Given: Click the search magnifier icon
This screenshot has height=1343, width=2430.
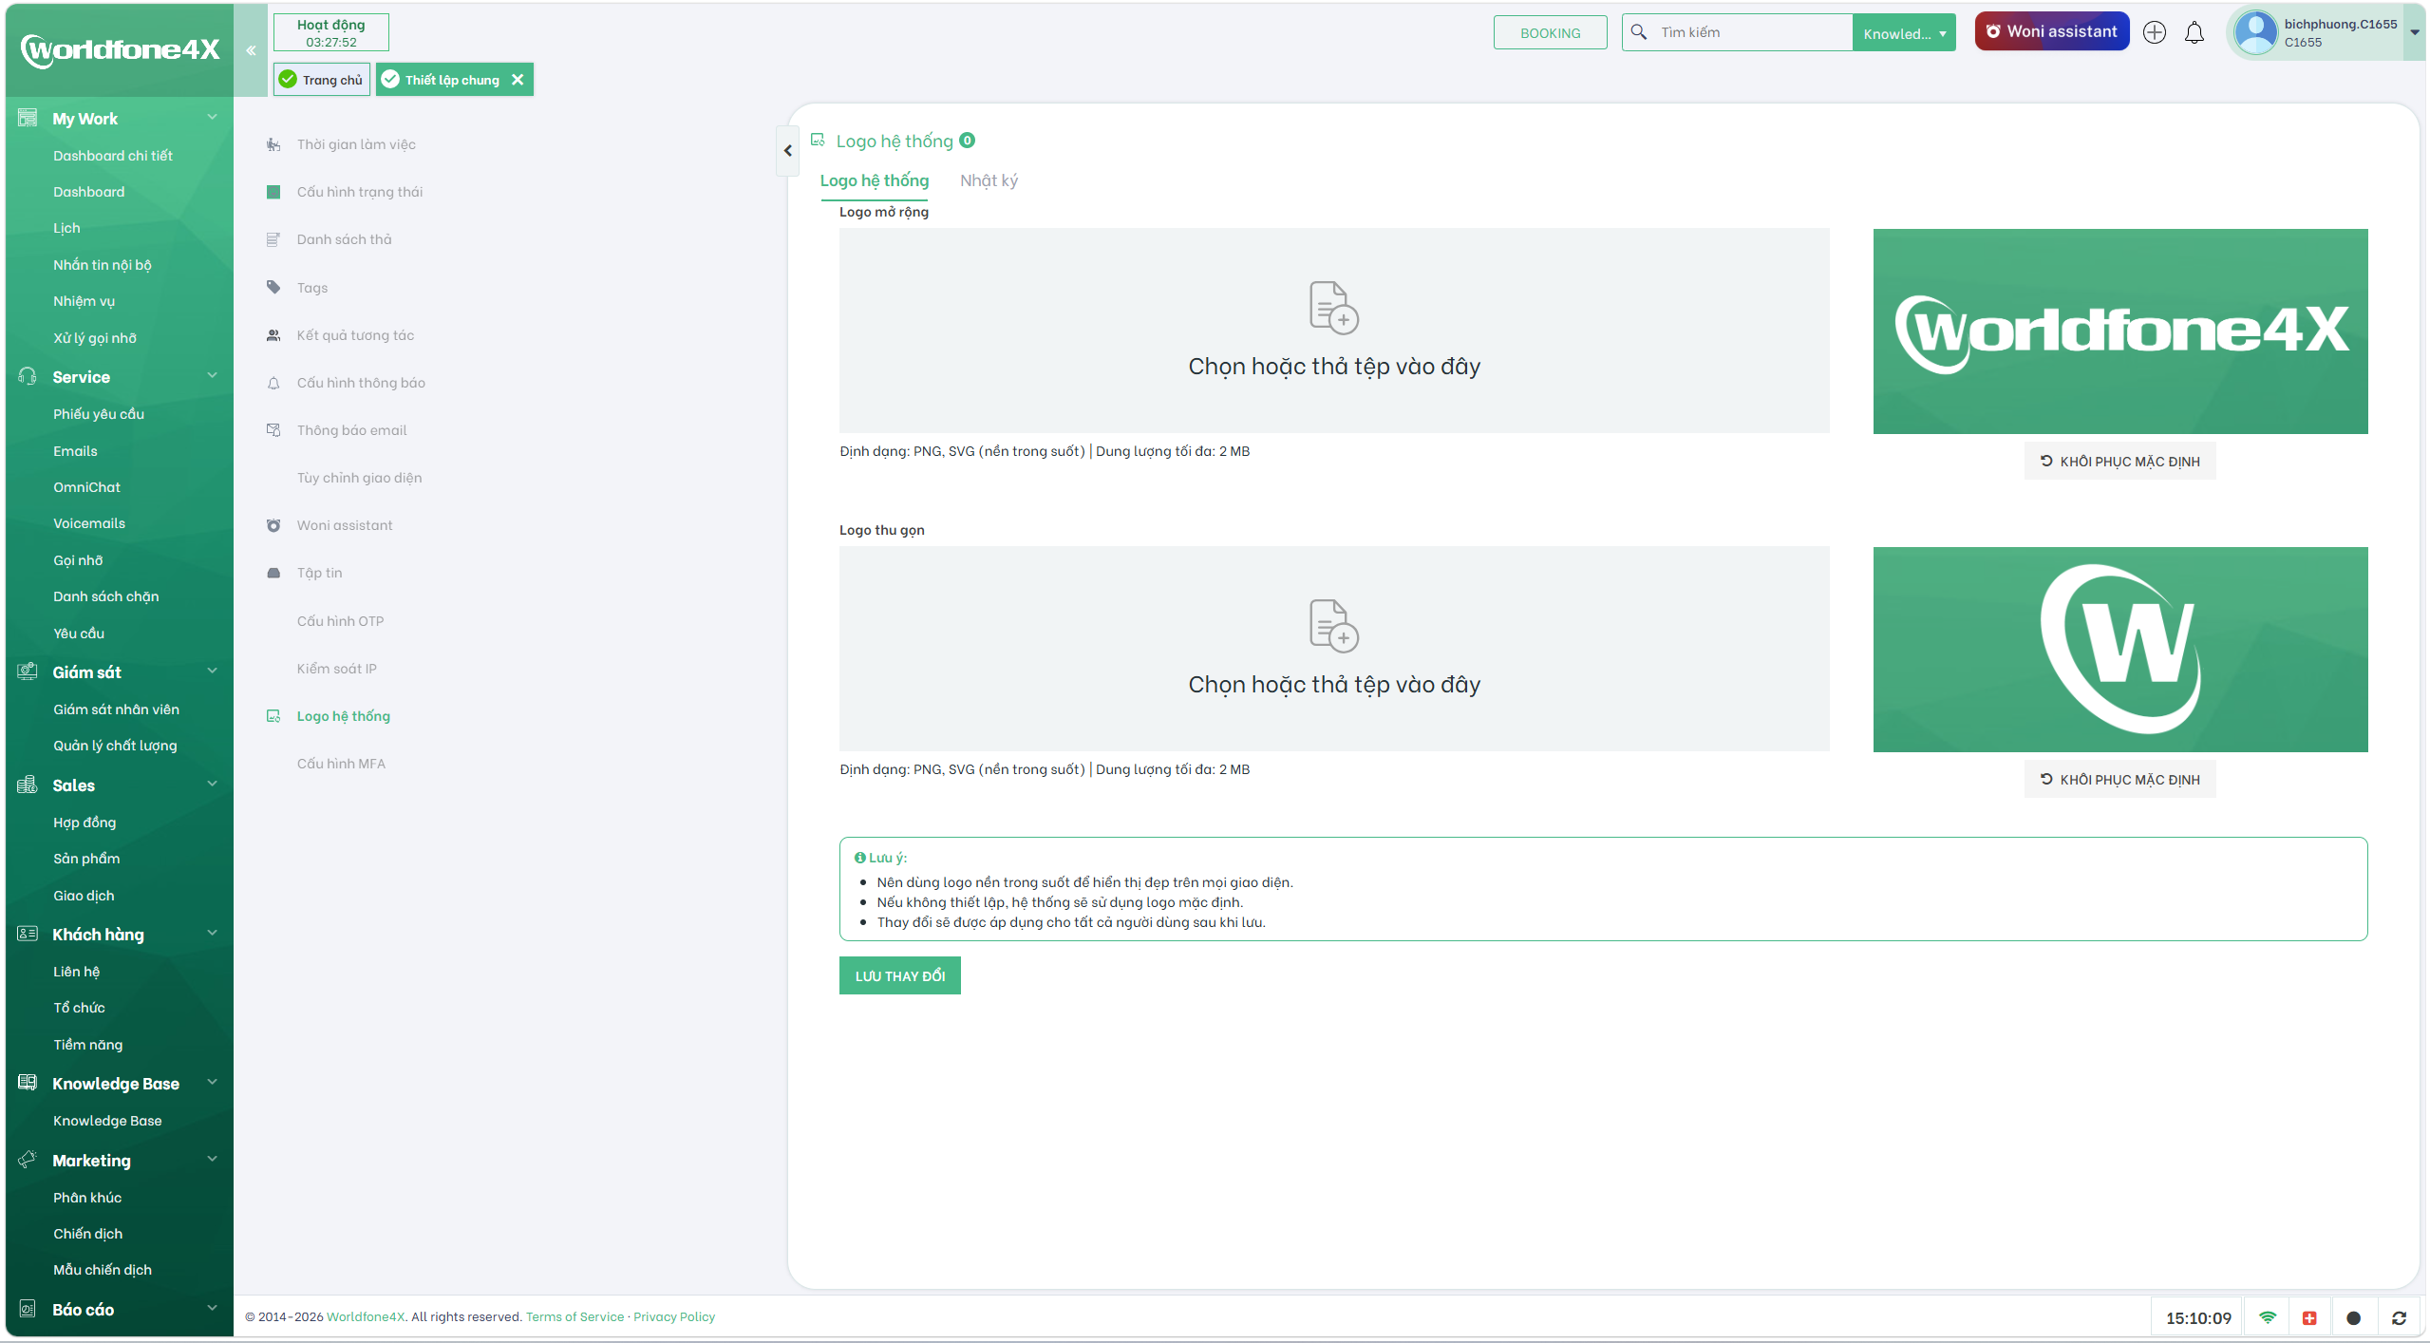Looking at the screenshot, I should [1638, 32].
